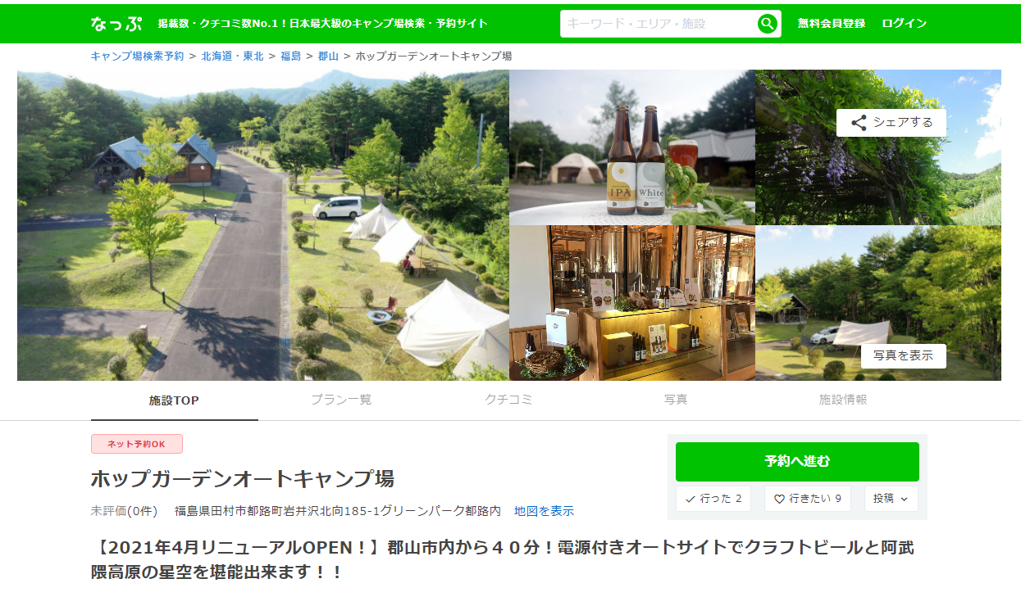Open the プラン一覧 tab
This screenshot has width=1021, height=597.
pos(340,400)
